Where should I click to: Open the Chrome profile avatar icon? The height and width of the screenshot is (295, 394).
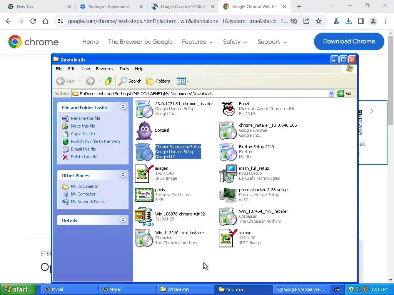point(373,21)
